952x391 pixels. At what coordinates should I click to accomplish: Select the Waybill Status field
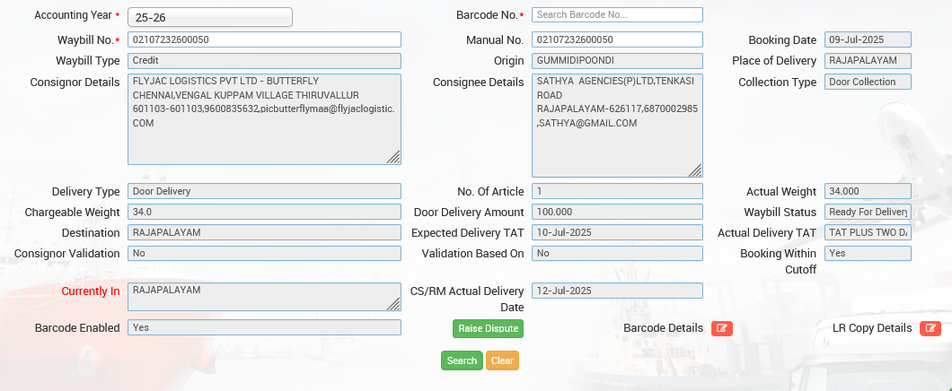pos(868,212)
